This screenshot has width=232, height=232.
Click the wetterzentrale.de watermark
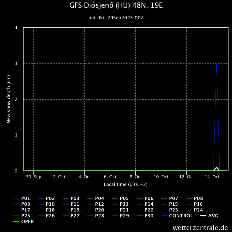(x=200, y=227)
